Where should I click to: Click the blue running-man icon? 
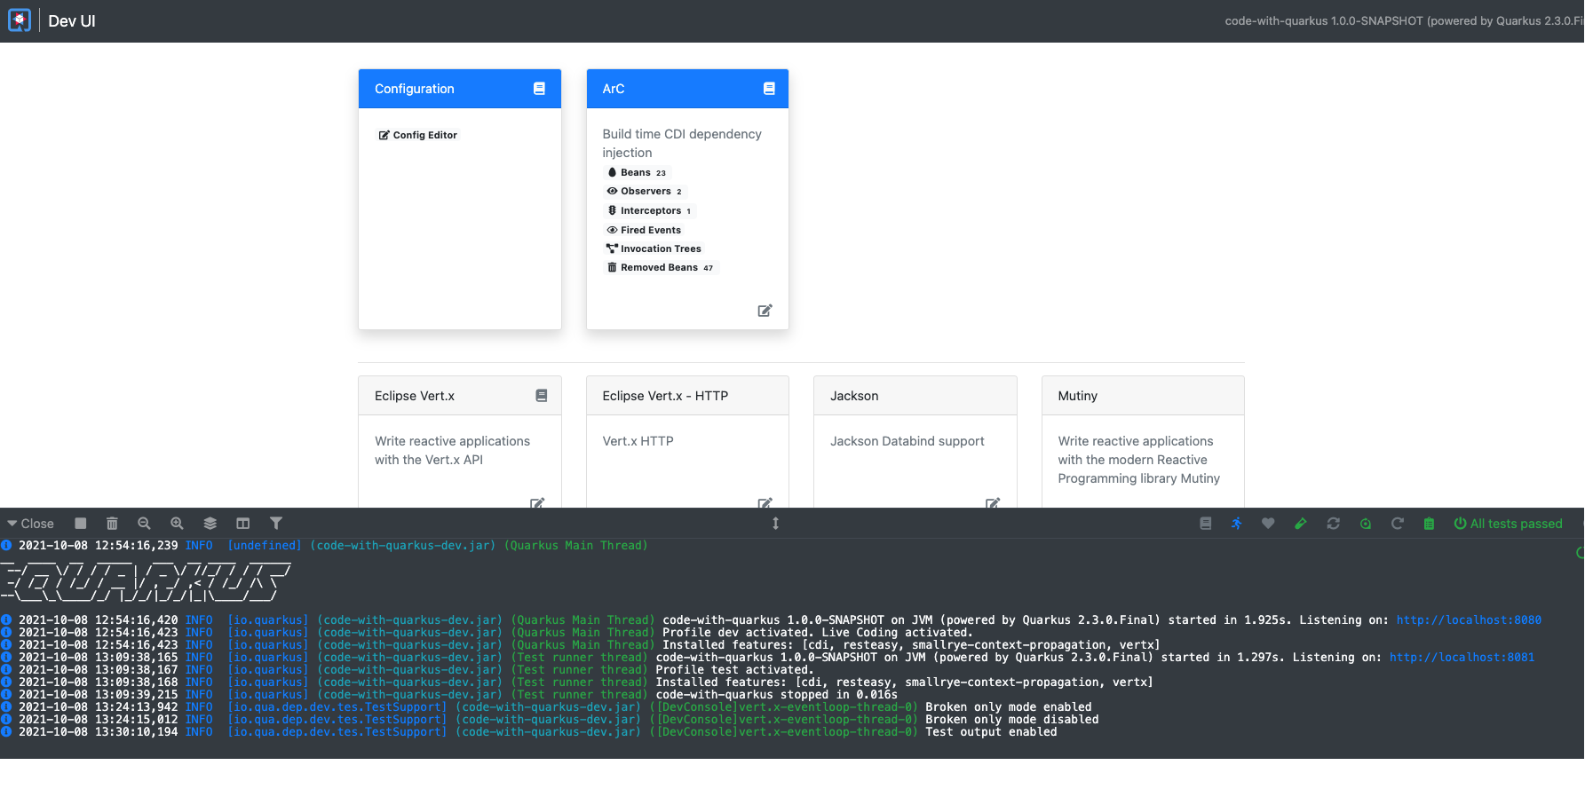tap(1236, 524)
